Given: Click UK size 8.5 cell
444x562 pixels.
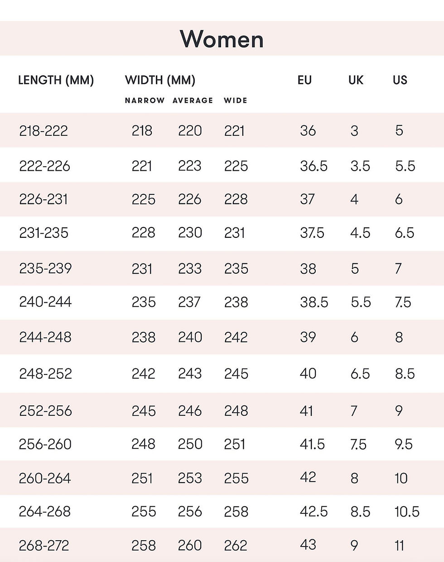Looking at the screenshot, I should point(360,512).
